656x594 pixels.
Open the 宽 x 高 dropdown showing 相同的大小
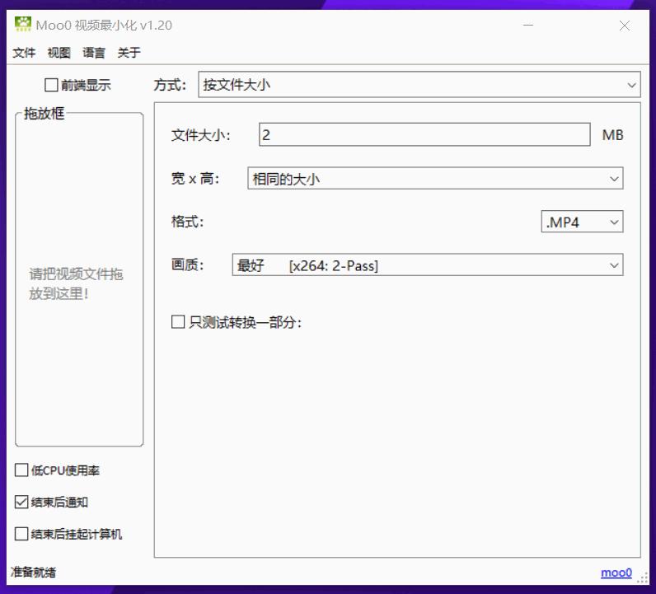(435, 179)
